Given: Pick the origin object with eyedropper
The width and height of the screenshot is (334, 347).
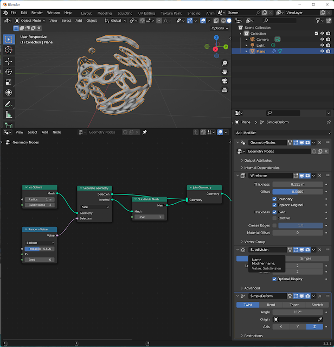Looking at the screenshot, I should (320, 319).
